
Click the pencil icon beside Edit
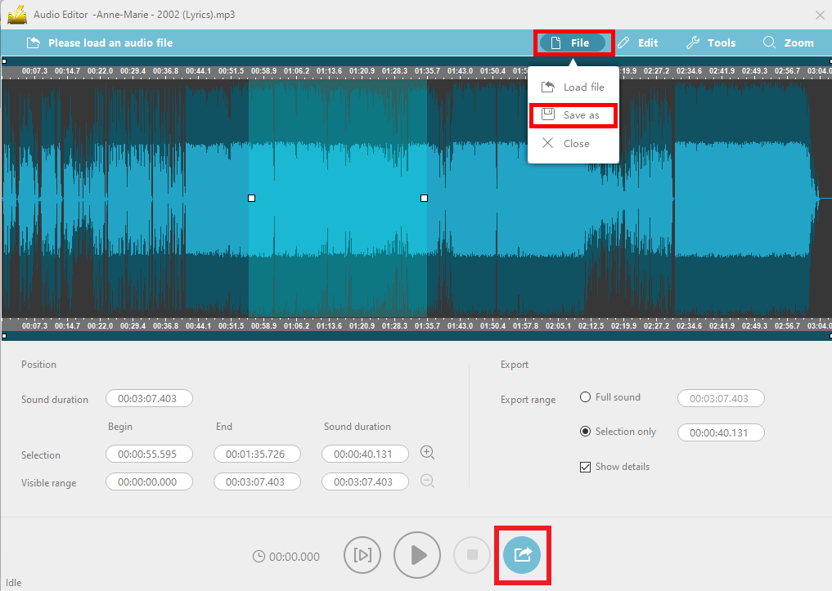coord(623,43)
